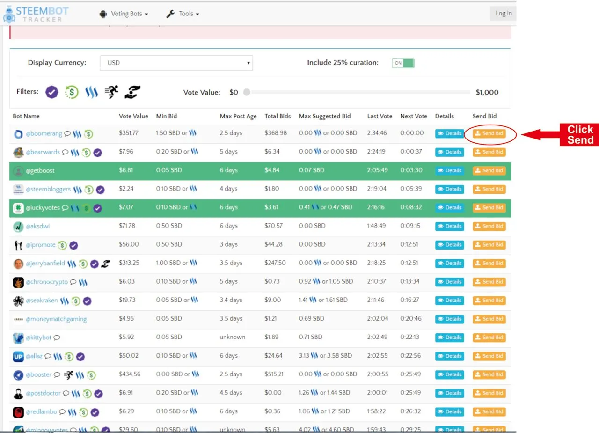The image size is (599, 433).
Task: Click the verified badge beside @redlambo
Action: (95, 412)
